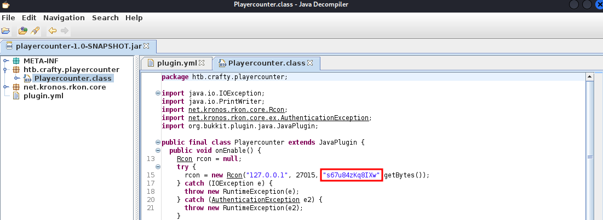Click the Search toolbar icon

click(x=35, y=31)
